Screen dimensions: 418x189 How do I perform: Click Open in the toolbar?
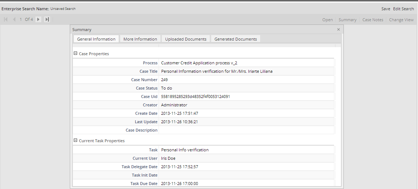click(x=327, y=20)
